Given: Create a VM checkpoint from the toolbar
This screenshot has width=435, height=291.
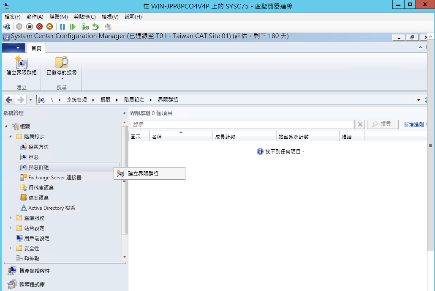Looking at the screenshot, I should coord(85,27).
